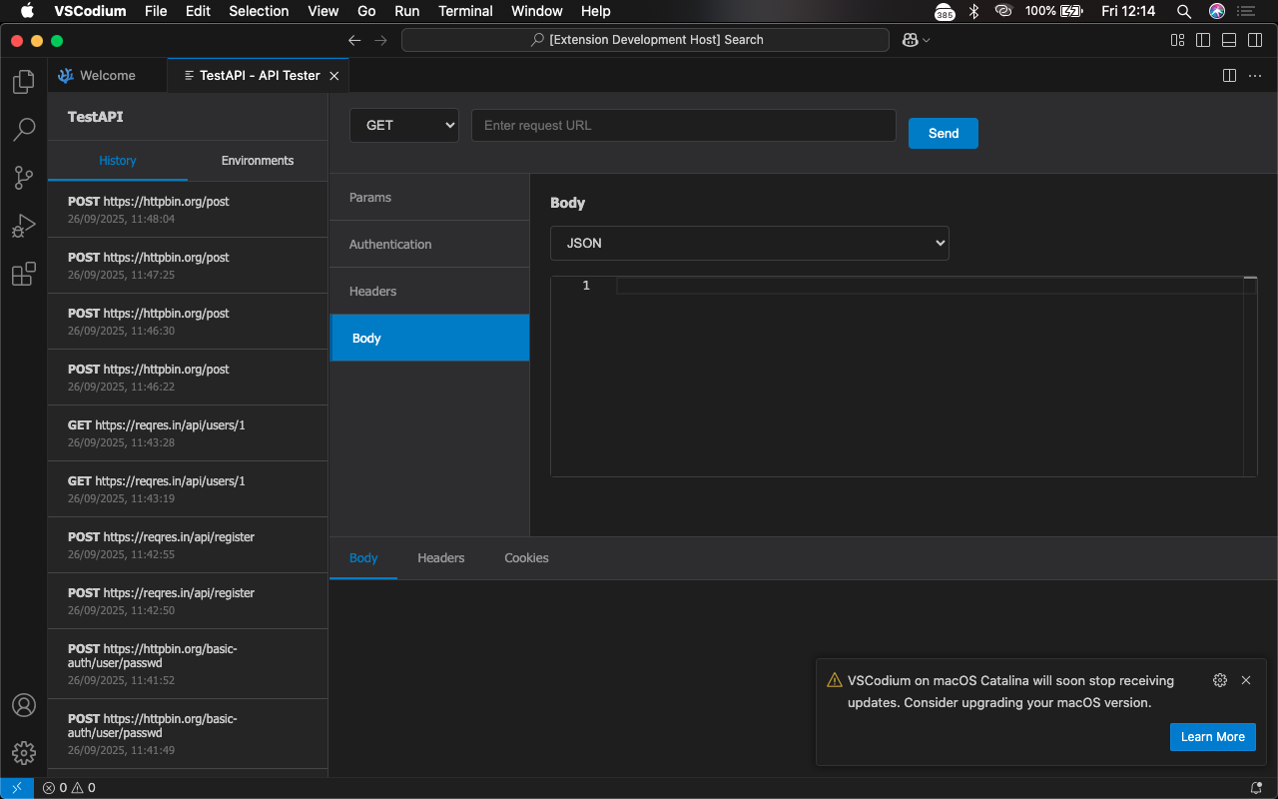Close the TestAPI - API Tester tab
1278x799 pixels.
click(334, 76)
